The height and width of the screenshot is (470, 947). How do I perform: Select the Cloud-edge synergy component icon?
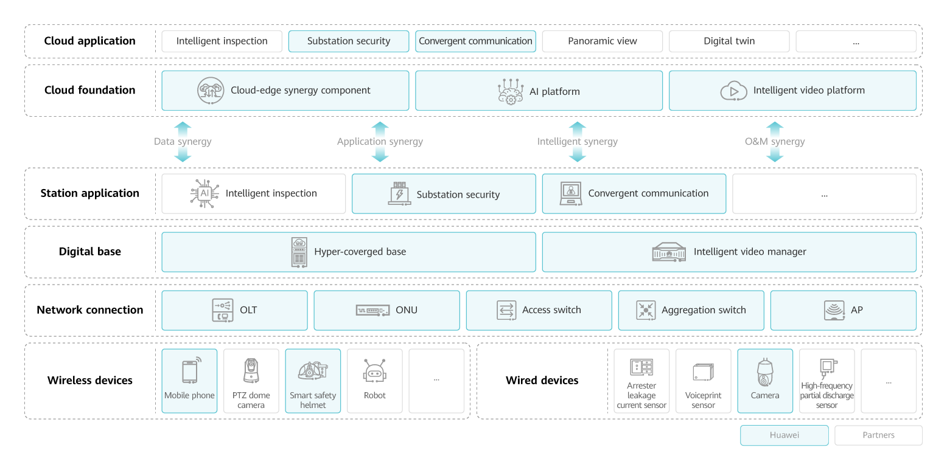point(210,90)
